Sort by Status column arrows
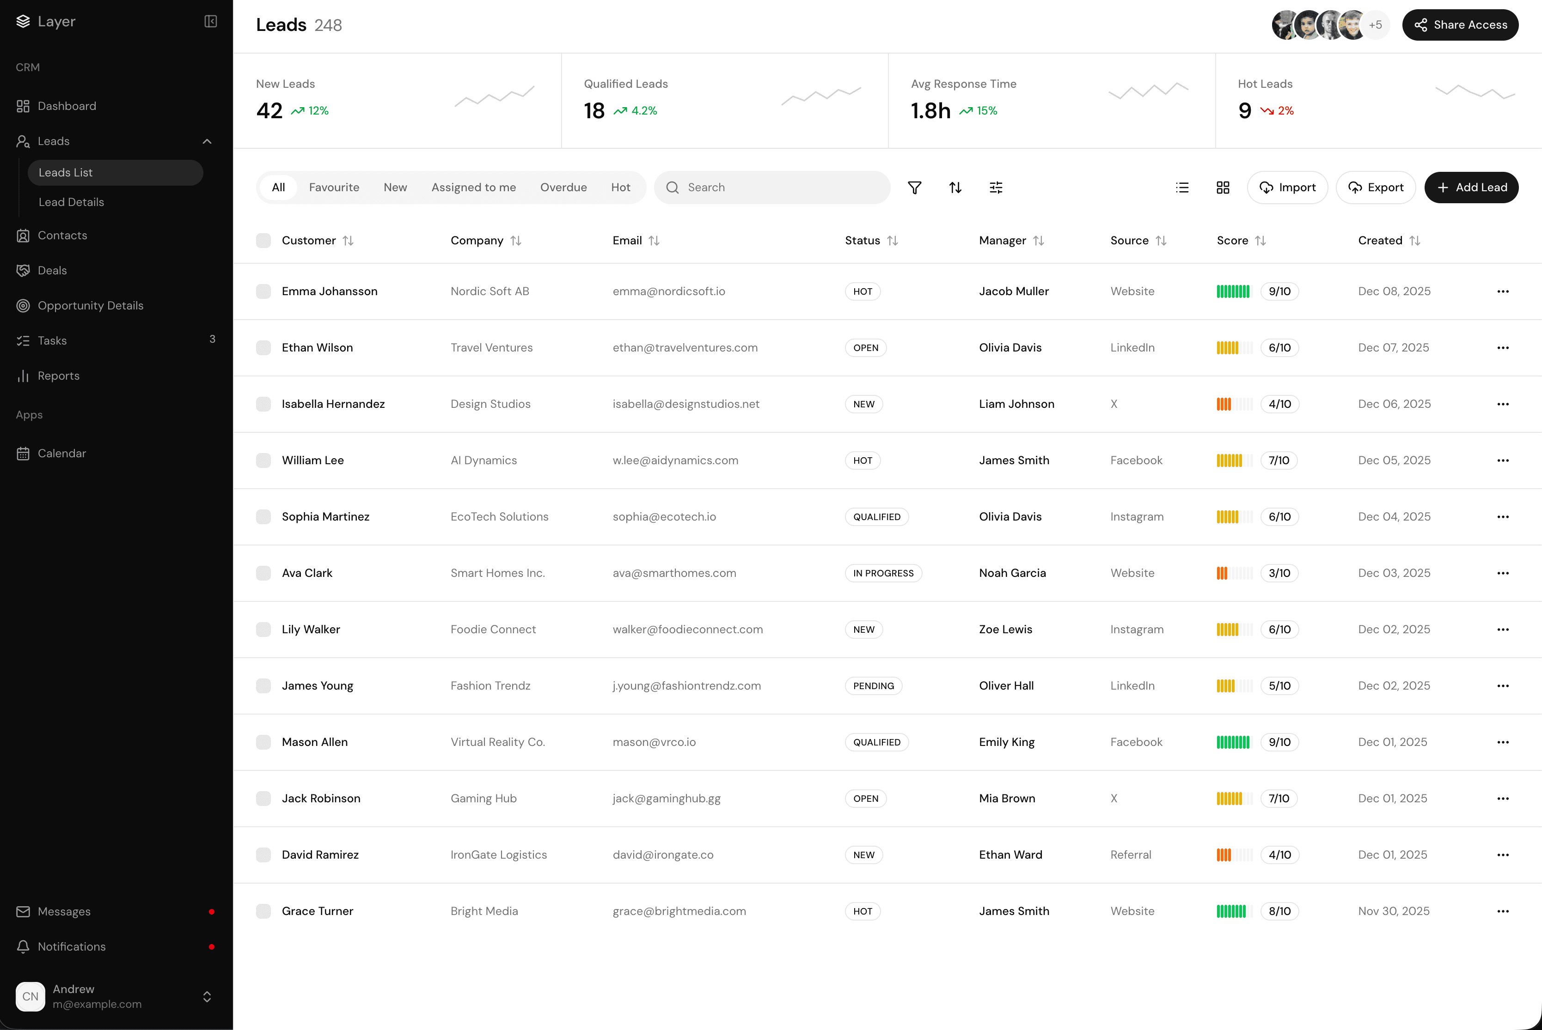This screenshot has height=1030, width=1542. pyautogui.click(x=892, y=241)
